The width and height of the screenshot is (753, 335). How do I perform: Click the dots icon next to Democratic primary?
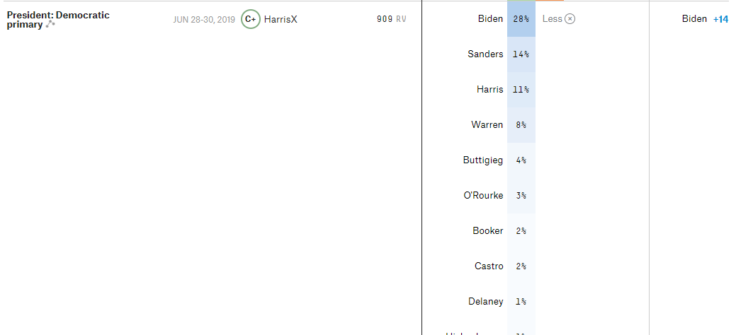click(x=50, y=25)
